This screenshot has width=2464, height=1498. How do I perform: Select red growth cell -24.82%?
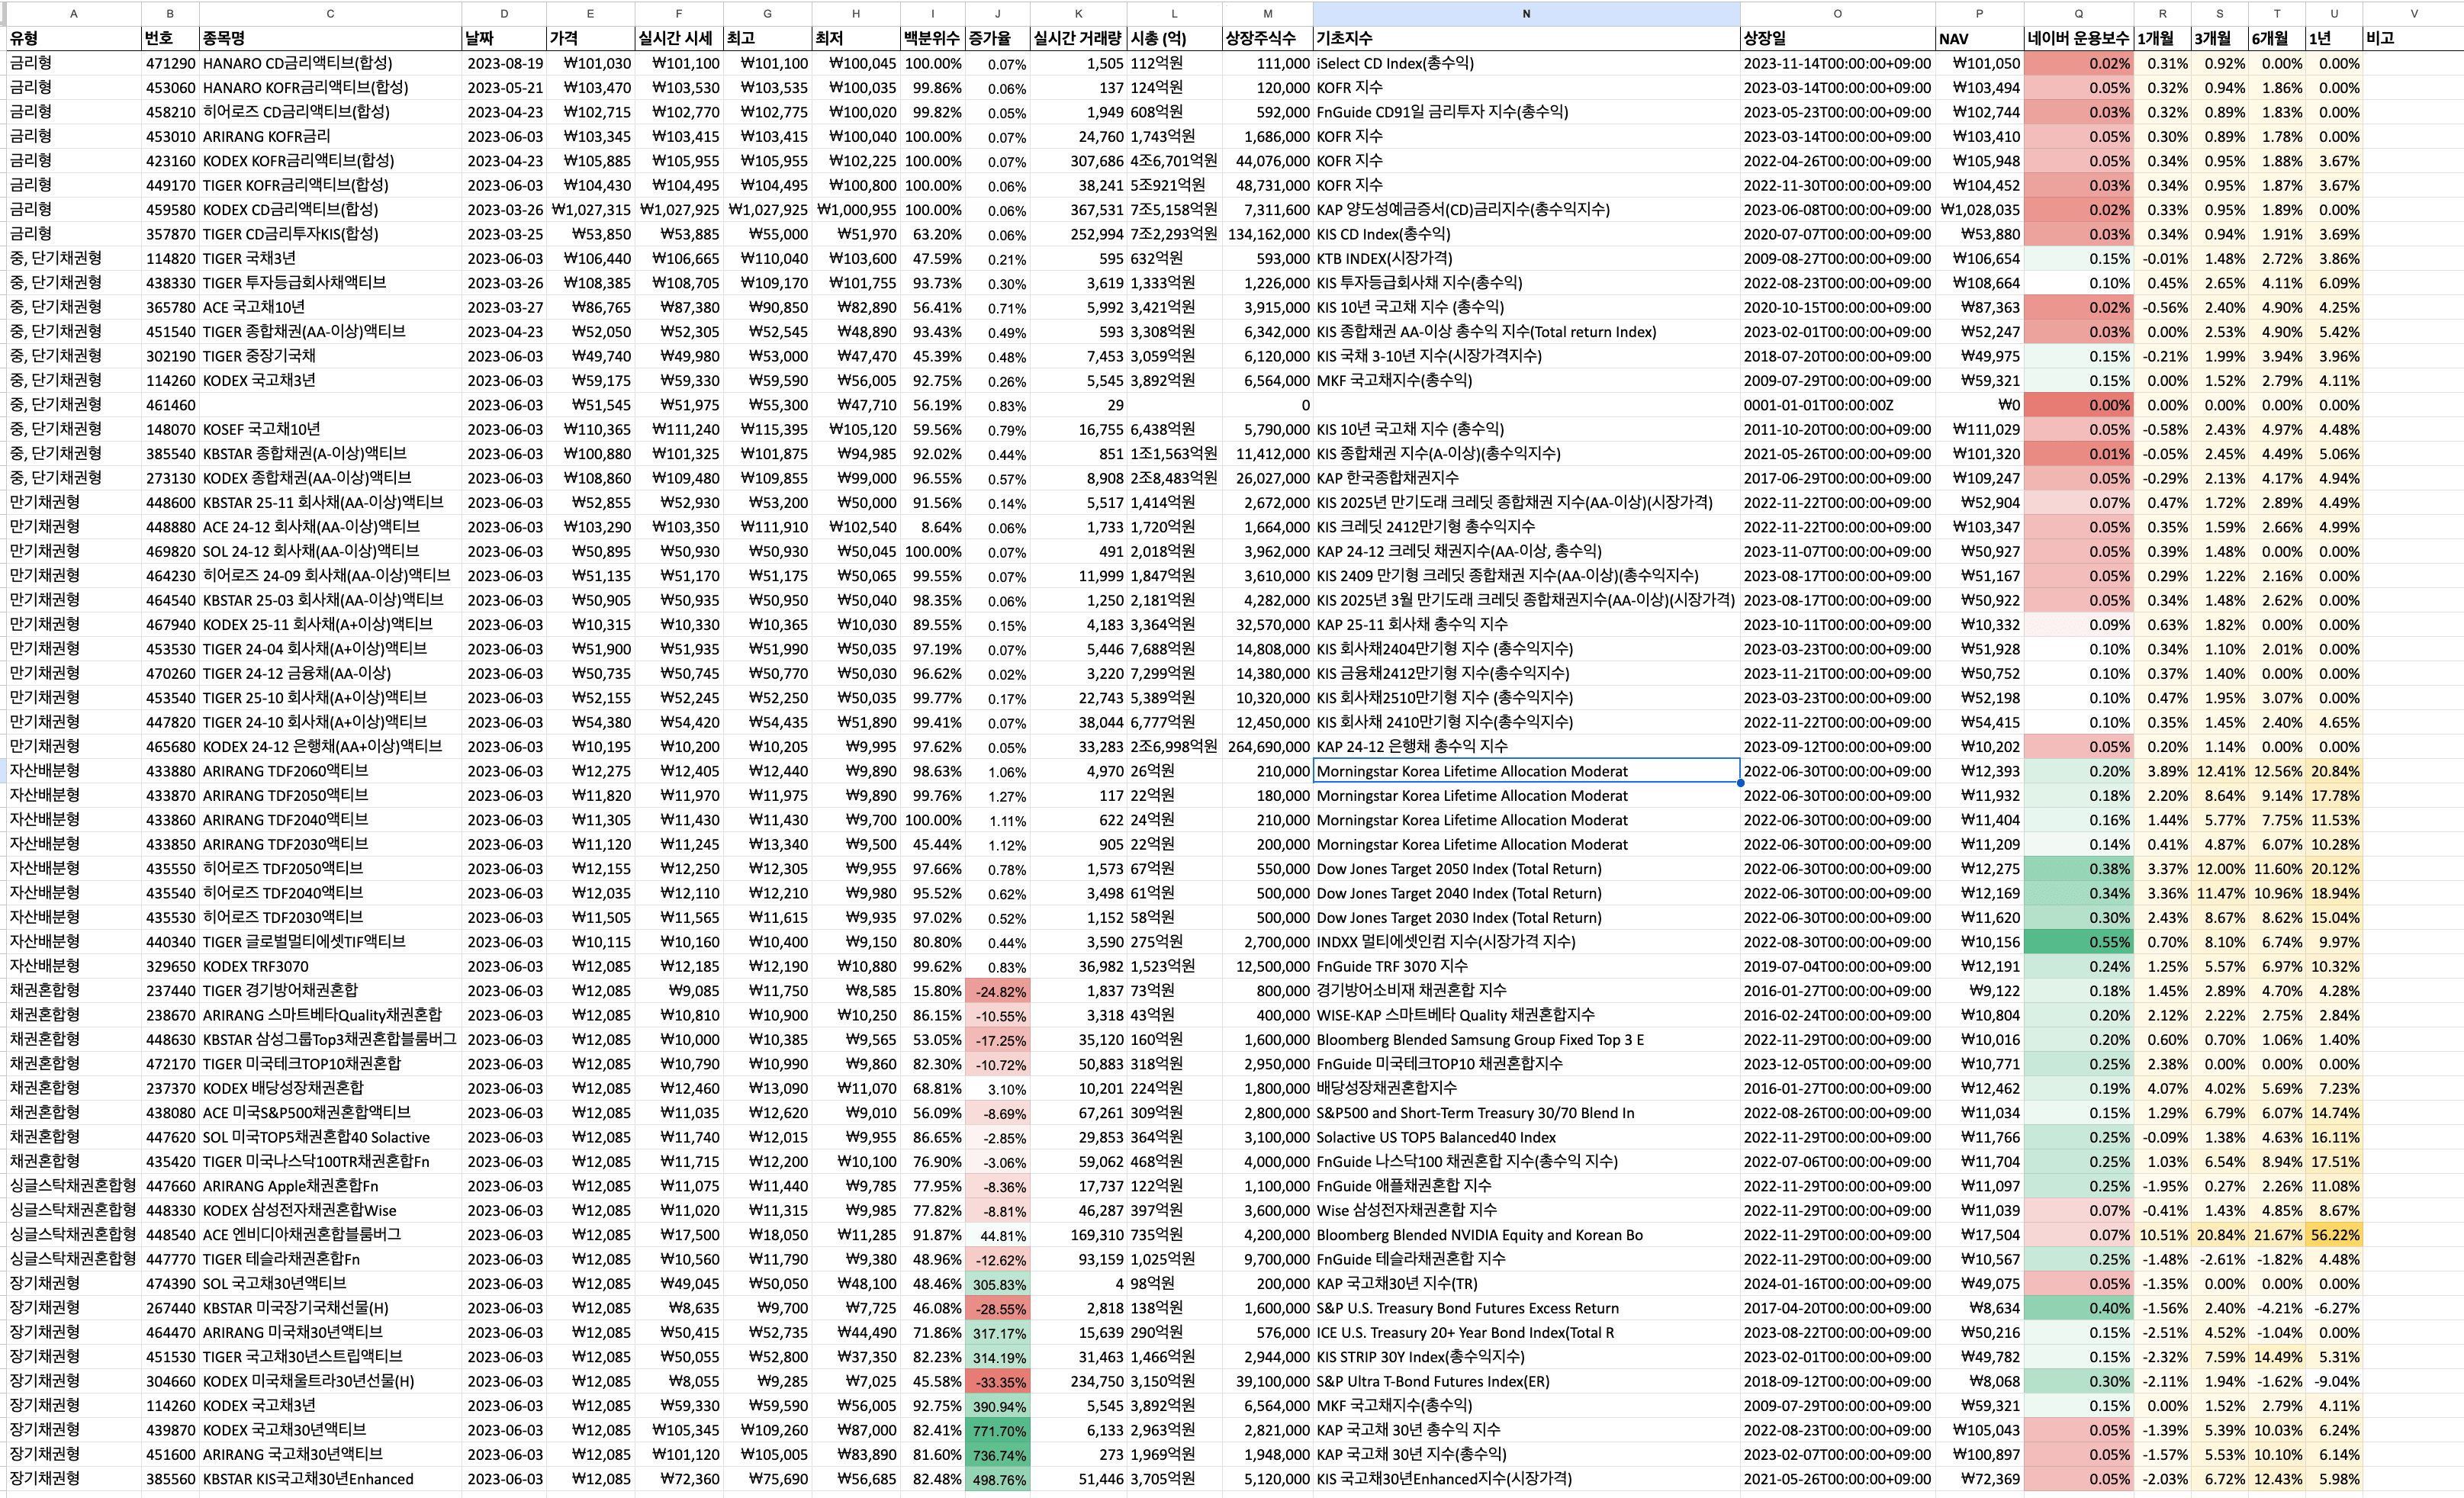pos(997,991)
